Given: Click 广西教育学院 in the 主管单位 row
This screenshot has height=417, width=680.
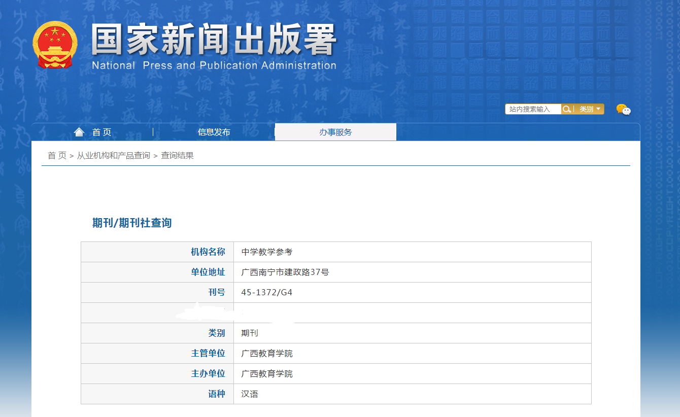Looking at the screenshot, I should click(x=267, y=354).
